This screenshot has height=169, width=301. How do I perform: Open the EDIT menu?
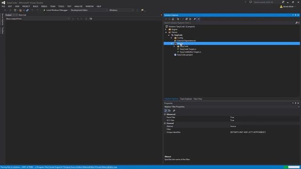10,6
